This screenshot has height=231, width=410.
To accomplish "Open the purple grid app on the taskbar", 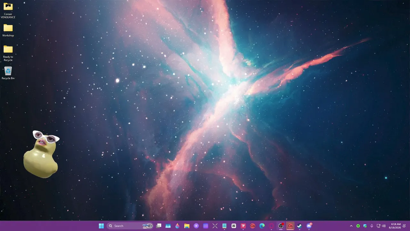I will click(x=206, y=226).
